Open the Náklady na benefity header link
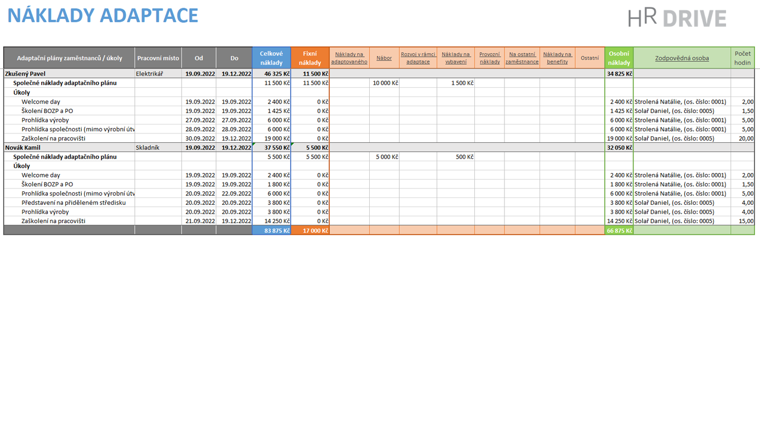This screenshot has height=445, width=760. pyautogui.click(x=557, y=58)
